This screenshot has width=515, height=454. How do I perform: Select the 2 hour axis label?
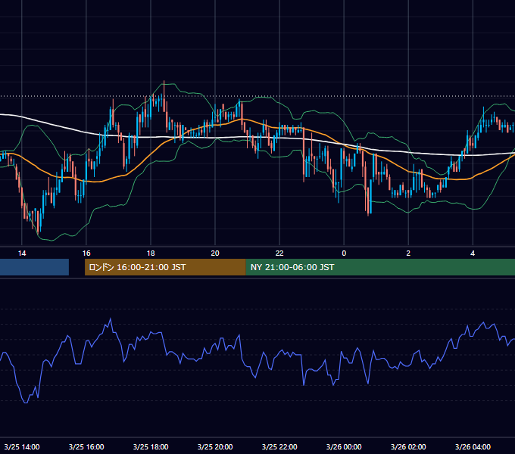click(408, 253)
